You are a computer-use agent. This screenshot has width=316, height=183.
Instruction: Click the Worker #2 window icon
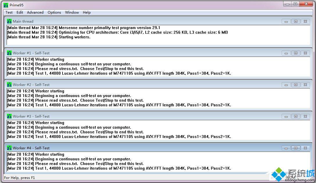click(9, 85)
